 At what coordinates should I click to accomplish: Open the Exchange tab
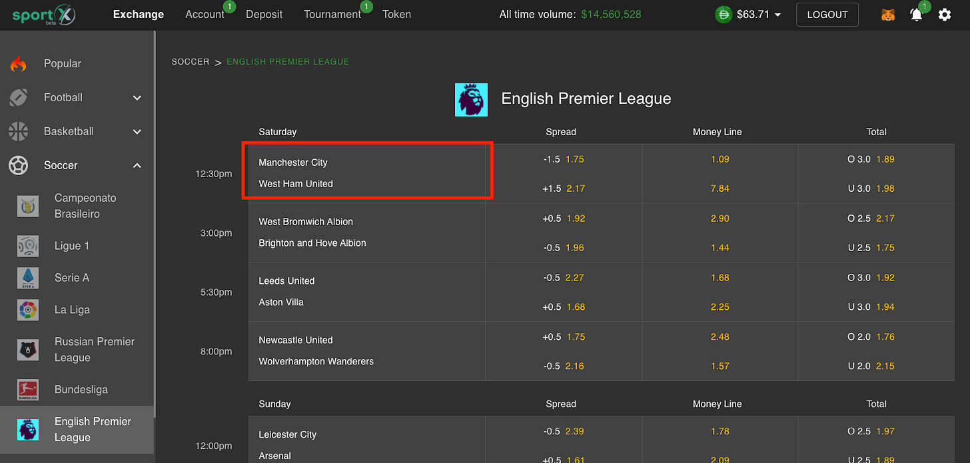[x=139, y=15]
